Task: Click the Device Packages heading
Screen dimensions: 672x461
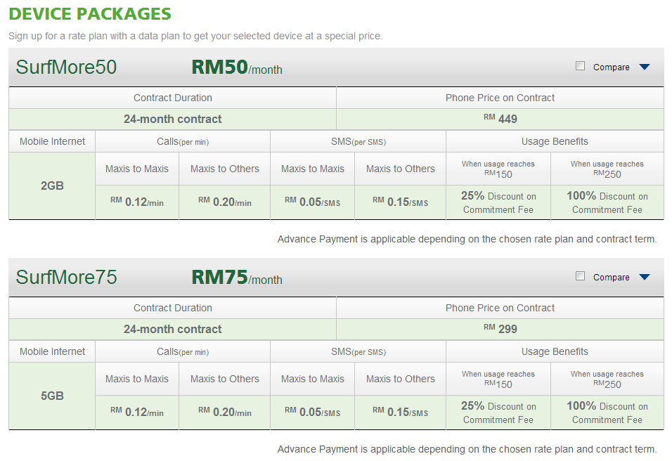Action: [x=90, y=14]
